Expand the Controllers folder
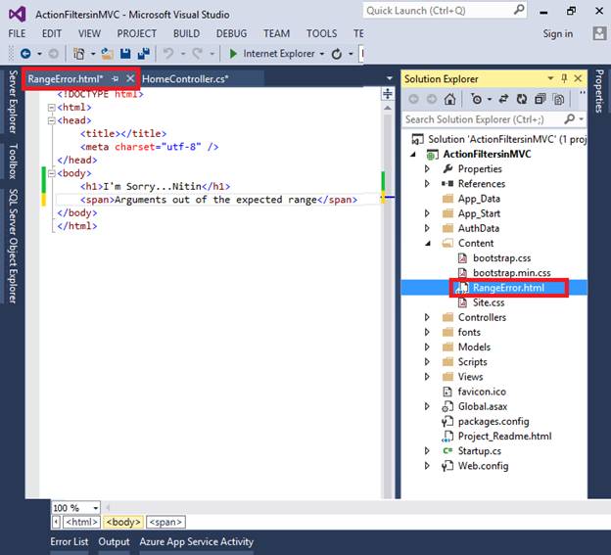611x555 pixels. click(427, 317)
